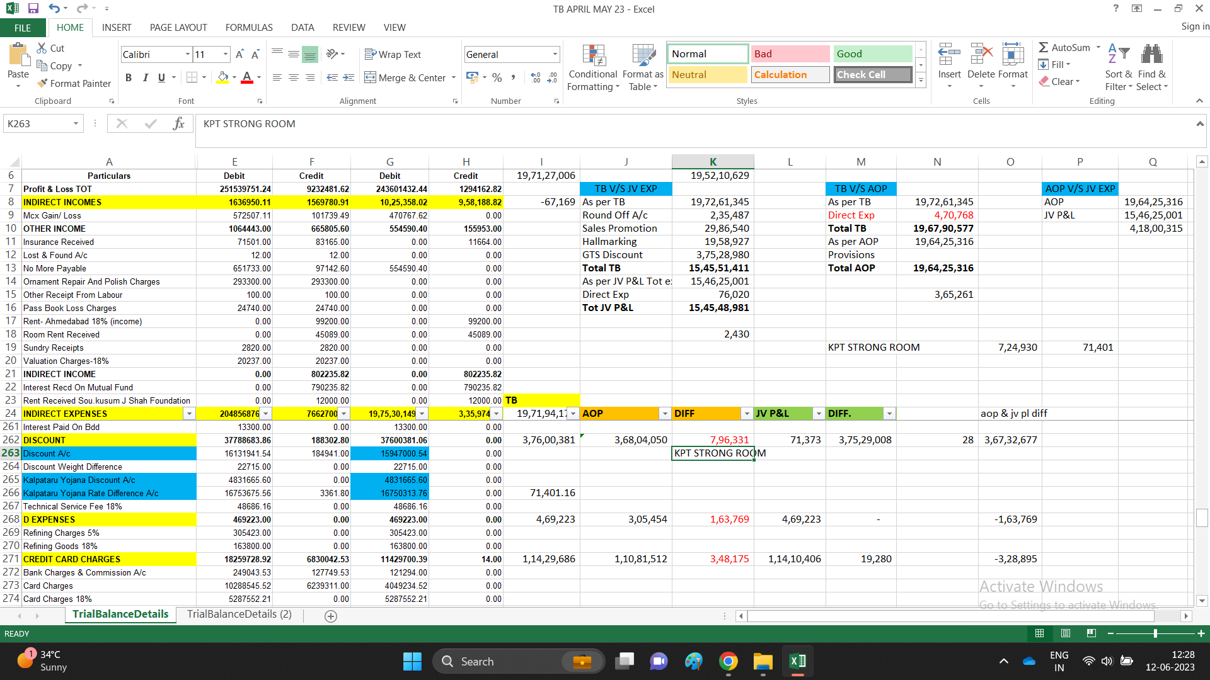Click the Insert cells icon
Image resolution: width=1210 pixels, height=680 pixels.
point(949,55)
